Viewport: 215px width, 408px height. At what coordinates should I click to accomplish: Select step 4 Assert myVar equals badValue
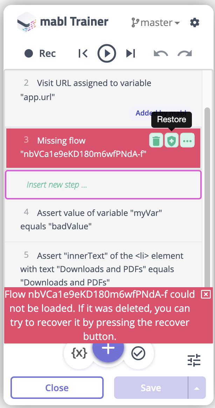click(x=103, y=220)
